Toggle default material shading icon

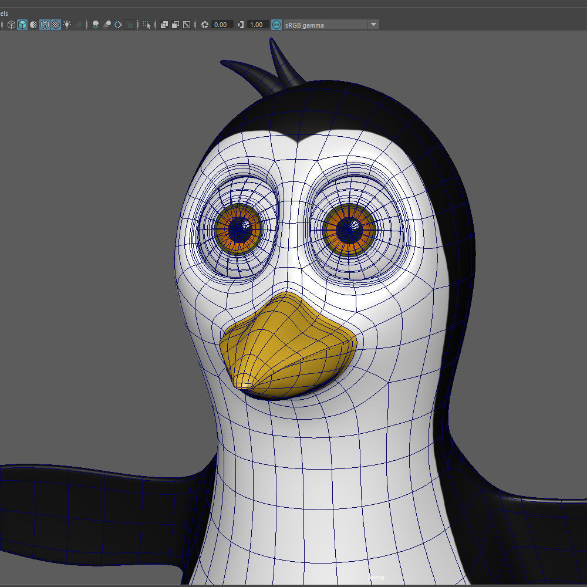click(33, 25)
